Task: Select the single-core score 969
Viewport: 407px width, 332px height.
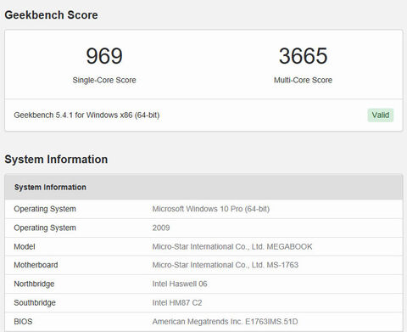Action: click(x=104, y=56)
